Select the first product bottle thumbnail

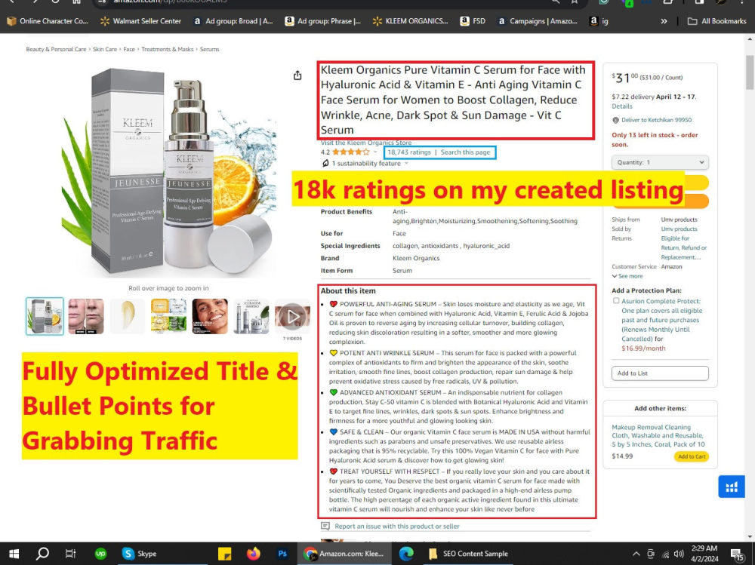[45, 316]
